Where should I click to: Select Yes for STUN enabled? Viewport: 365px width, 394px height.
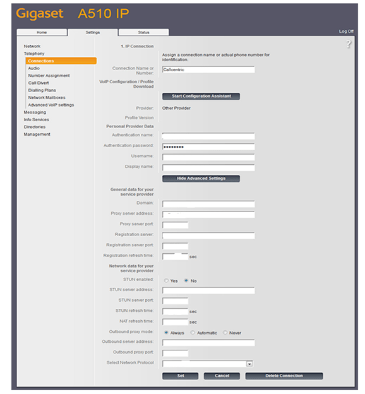click(166, 281)
